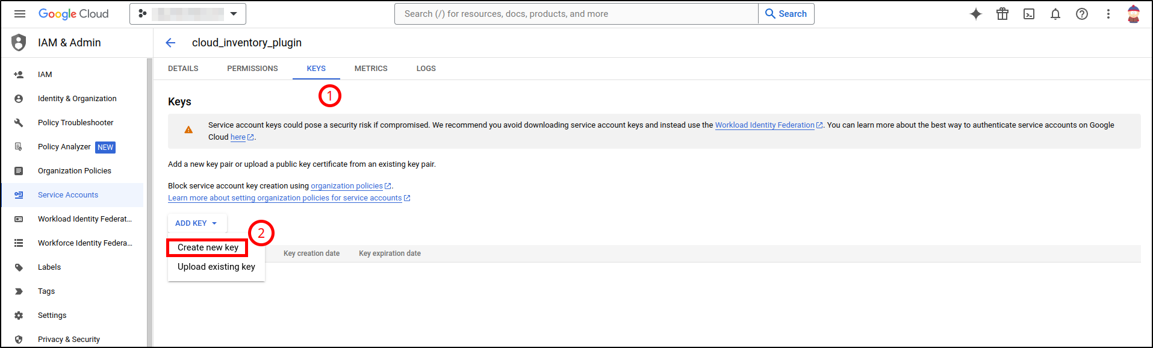Click the Gemini AI sparkle icon
The height and width of the screenshot is (348, 1153).
tap(975, 14)
